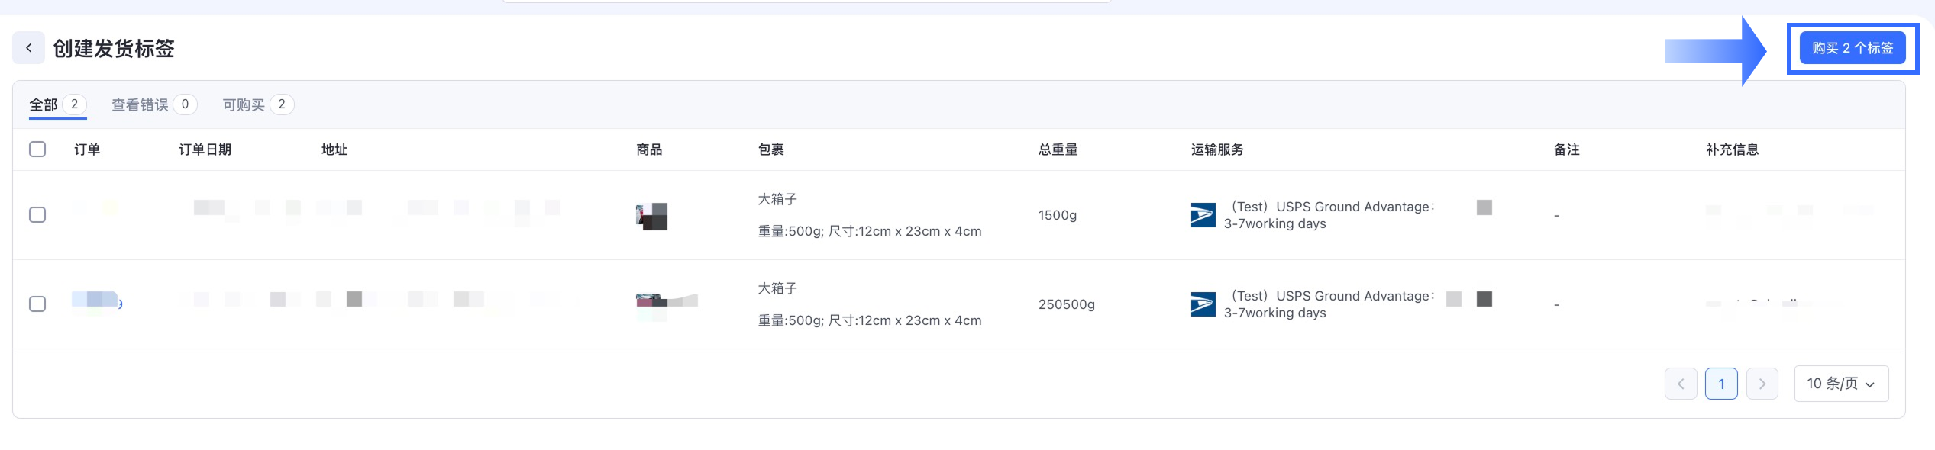Screen dimensions: 1935x450
Task: Click the USPS carrier logo on the second order
Action: 1203,304
